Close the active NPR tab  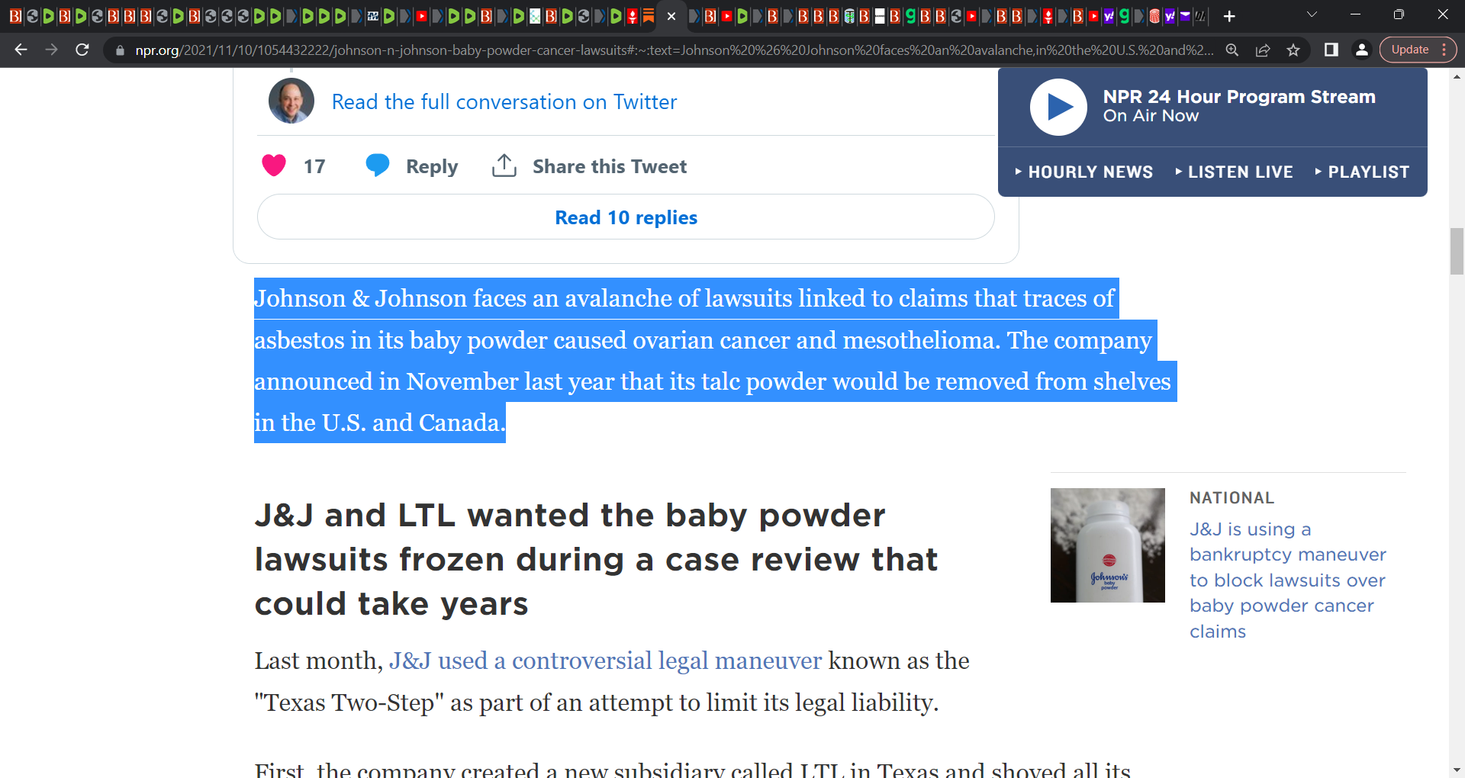(x=671, y=16)
